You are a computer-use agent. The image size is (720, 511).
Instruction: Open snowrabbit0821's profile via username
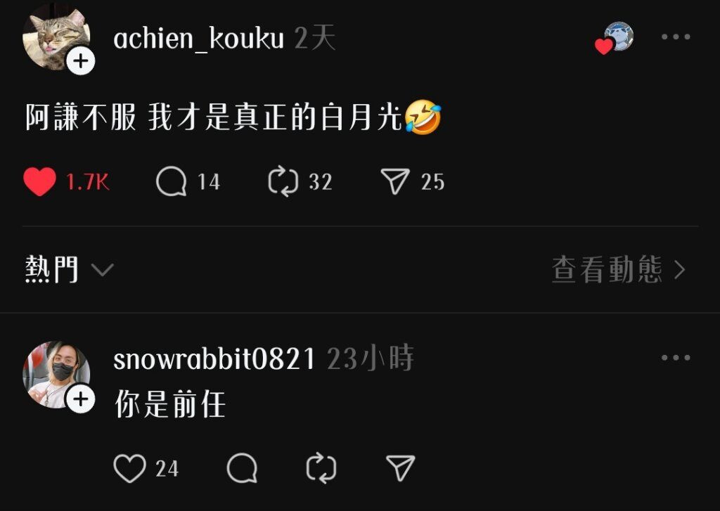(x=214, y=358)
